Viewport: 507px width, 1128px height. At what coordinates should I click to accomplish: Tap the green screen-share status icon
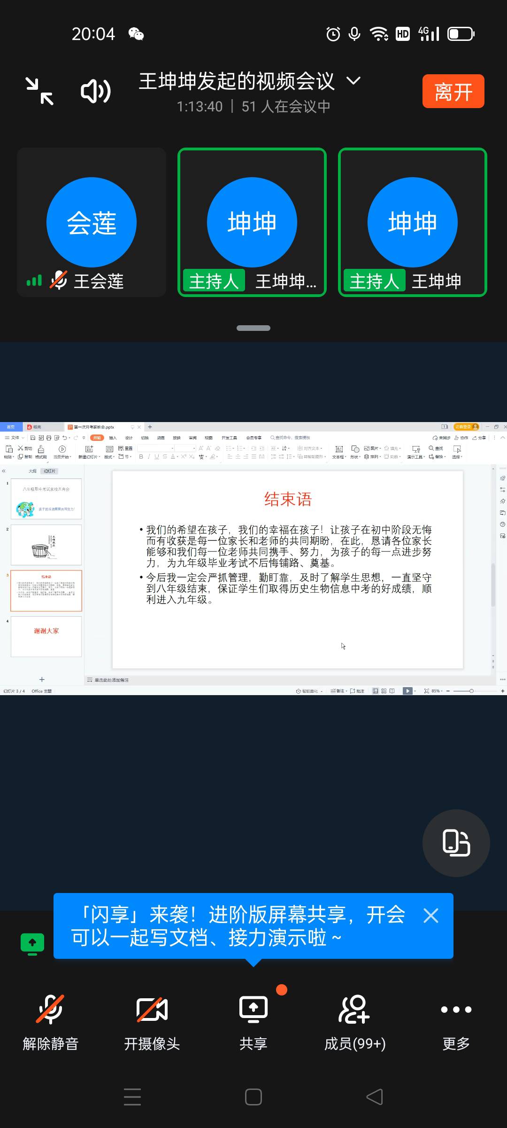[x=32, y=944]
